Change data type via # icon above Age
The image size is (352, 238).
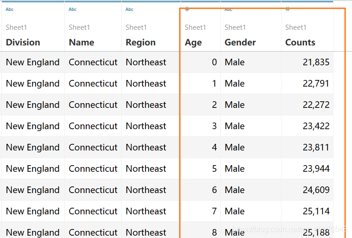[187, 9]
